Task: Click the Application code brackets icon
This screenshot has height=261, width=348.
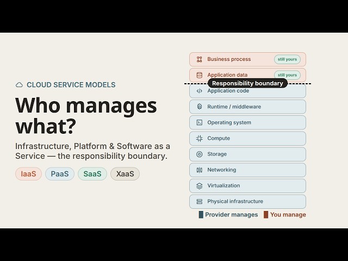Action: pyautogui.click(x=200, y=91)
